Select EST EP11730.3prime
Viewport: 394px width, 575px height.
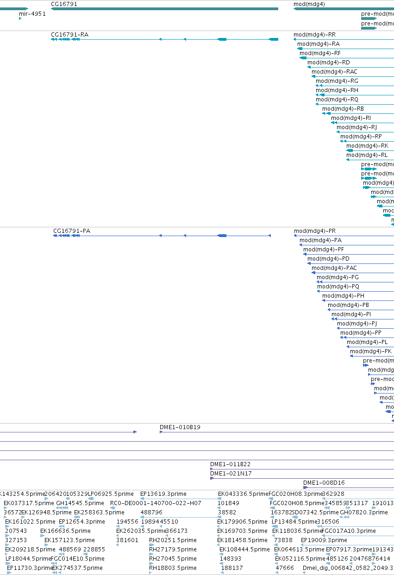click(30, 568)
